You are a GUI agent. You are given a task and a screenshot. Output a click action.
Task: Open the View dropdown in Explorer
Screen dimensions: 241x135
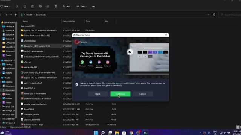pos(82,6)
